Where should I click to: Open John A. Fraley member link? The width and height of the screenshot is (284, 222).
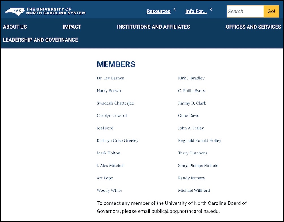click(191, 128)
